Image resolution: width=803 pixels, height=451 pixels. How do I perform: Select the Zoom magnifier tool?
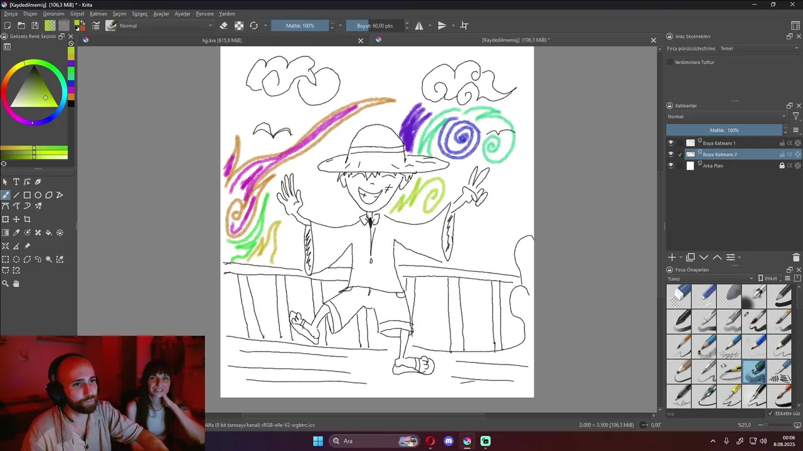pos(6,284)
